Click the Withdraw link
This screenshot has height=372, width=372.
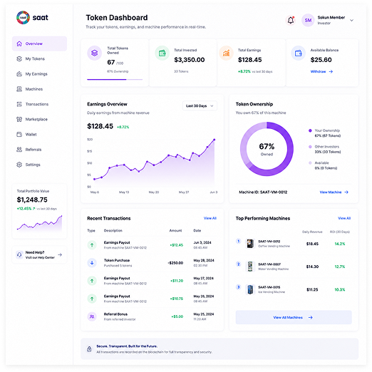coord(321,71)
